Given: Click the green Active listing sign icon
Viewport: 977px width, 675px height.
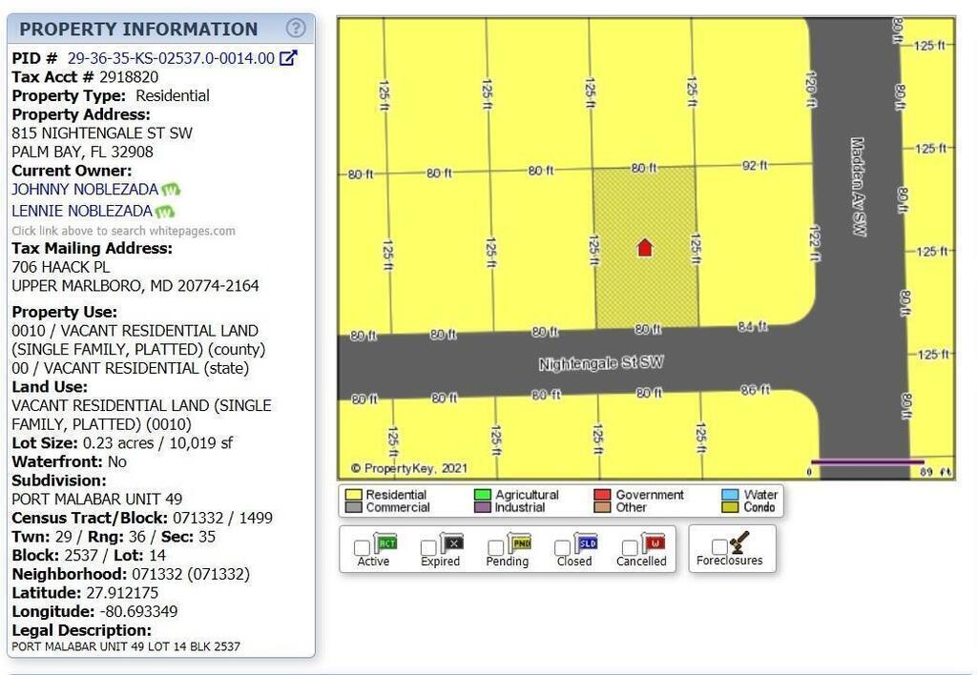Looking at the screenshot, I should click(x=386, y=544).
